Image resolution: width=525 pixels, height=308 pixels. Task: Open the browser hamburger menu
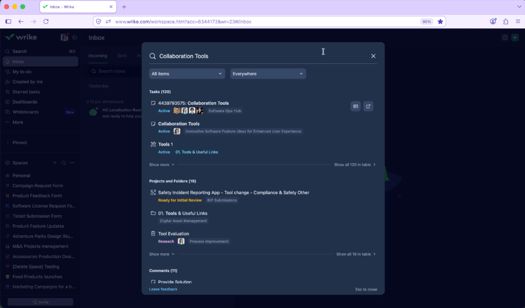pyautogui.click(x=518, y=21)
